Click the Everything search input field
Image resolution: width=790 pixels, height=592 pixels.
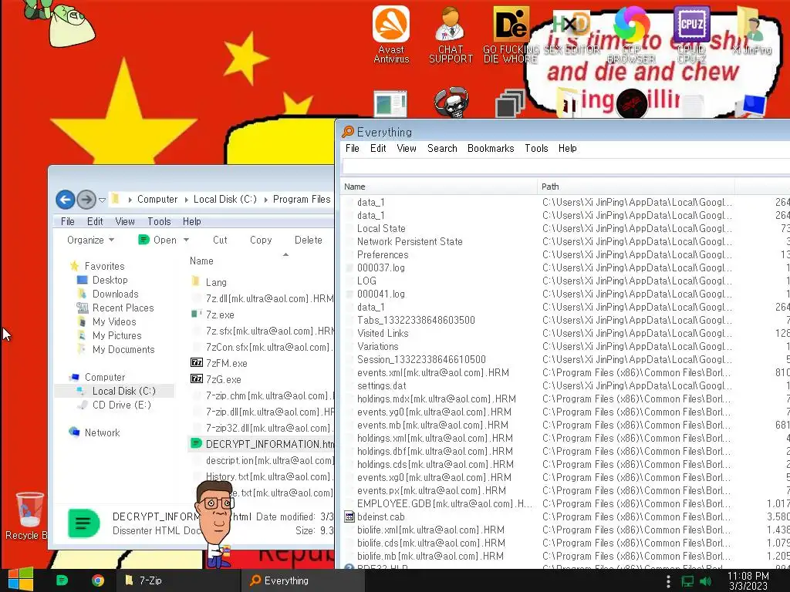(x=565, y=166)
